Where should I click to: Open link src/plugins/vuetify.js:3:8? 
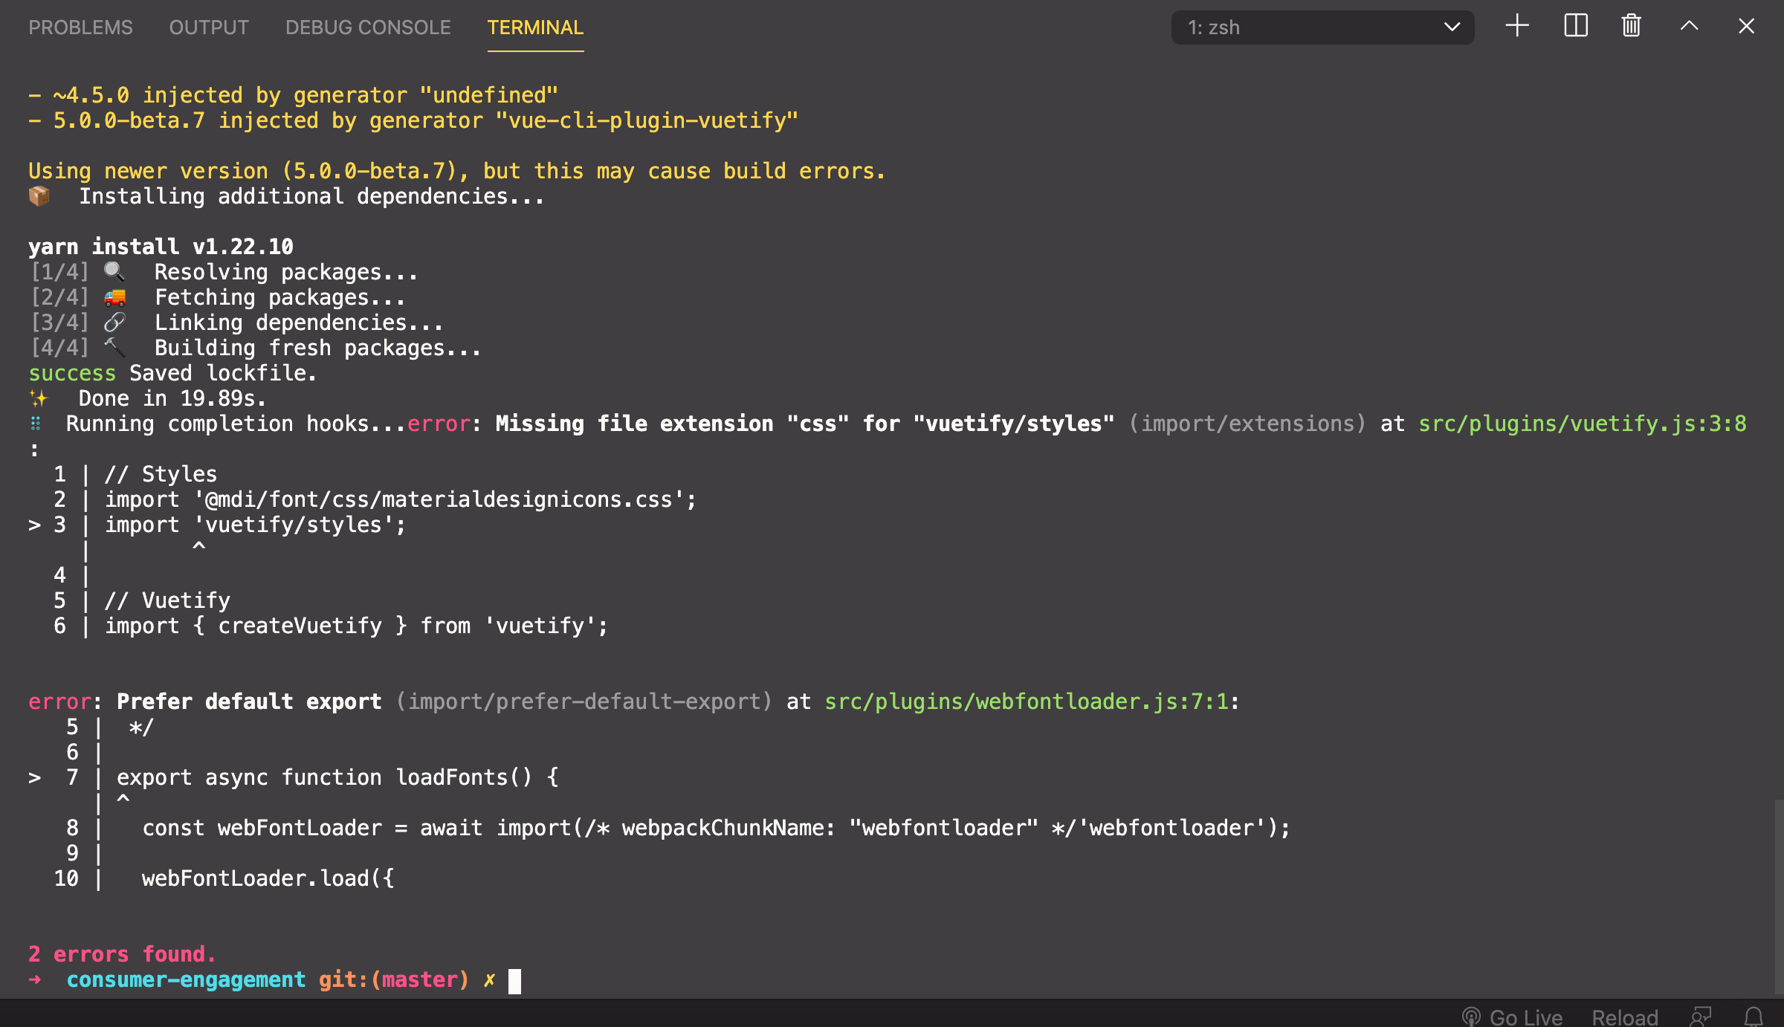tap(1582, 424)
